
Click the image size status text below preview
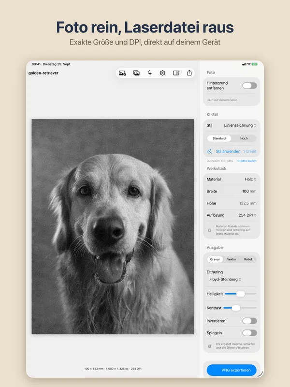pos(113,369)
